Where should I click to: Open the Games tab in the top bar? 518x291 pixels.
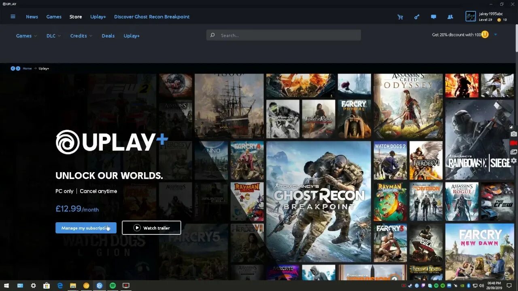click(x=54, y=17)
